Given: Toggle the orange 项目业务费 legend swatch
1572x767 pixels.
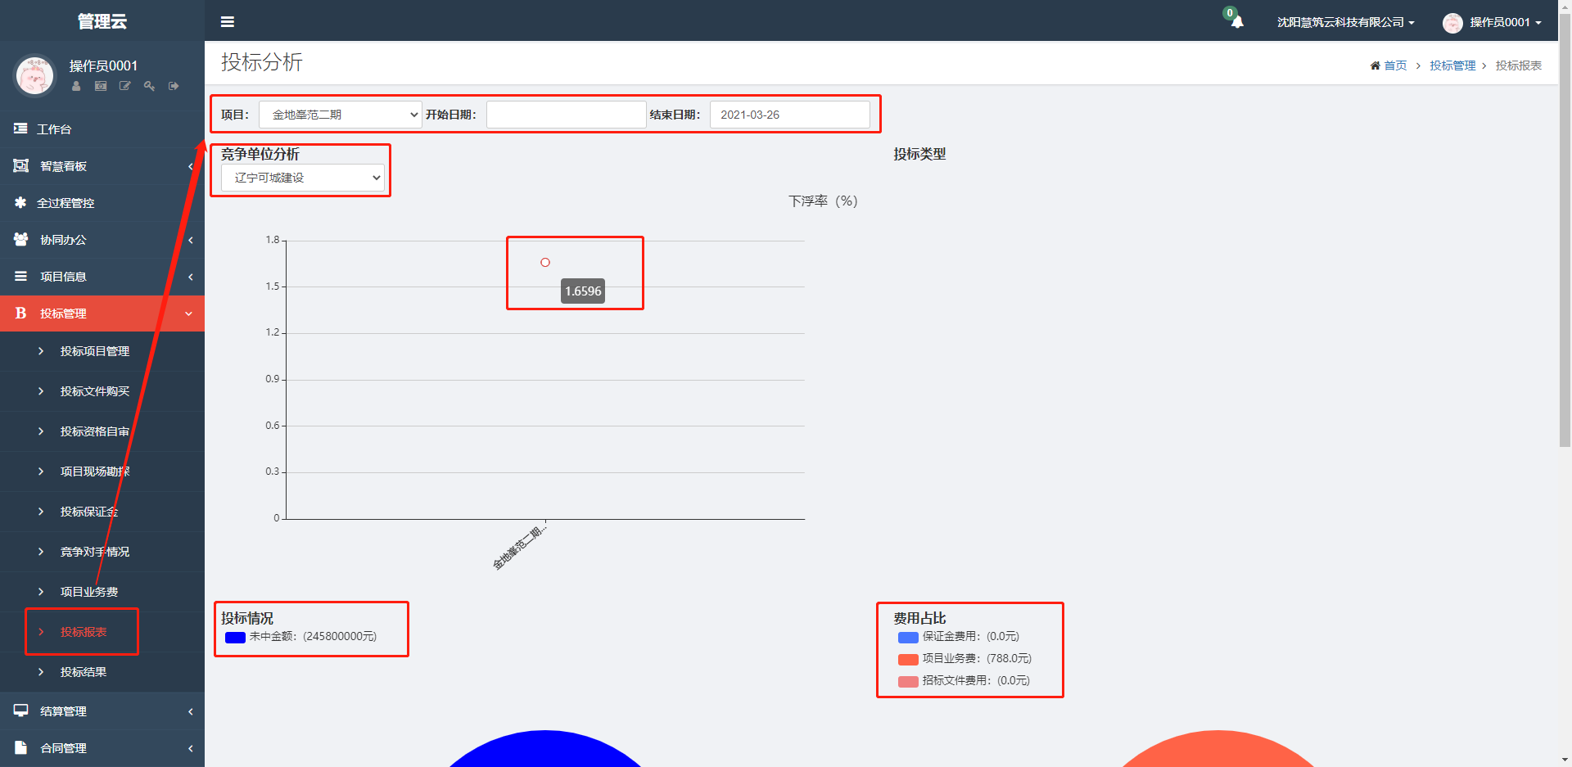Looking at the screenshot, I should 908,660.
